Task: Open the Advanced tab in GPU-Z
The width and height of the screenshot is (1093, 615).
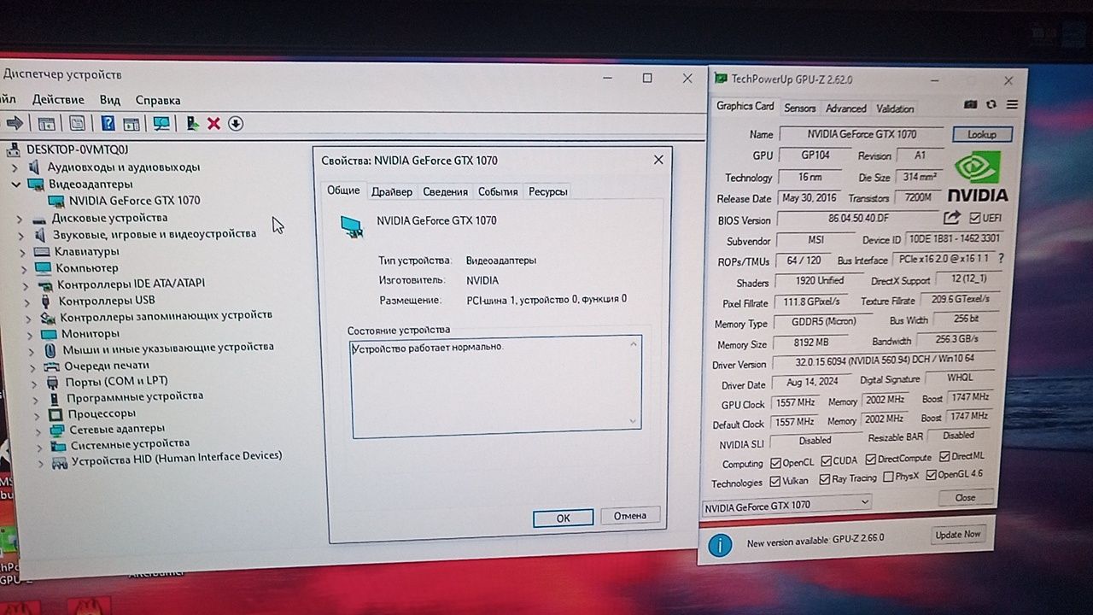Action: (x=845, y=108)
